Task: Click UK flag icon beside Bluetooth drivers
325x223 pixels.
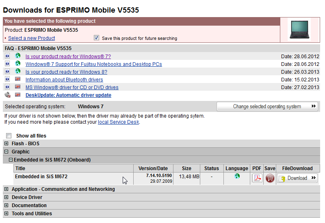Action: coord(18,79)
